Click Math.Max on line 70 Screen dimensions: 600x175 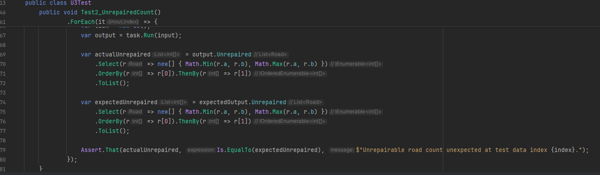coord(269,64)
